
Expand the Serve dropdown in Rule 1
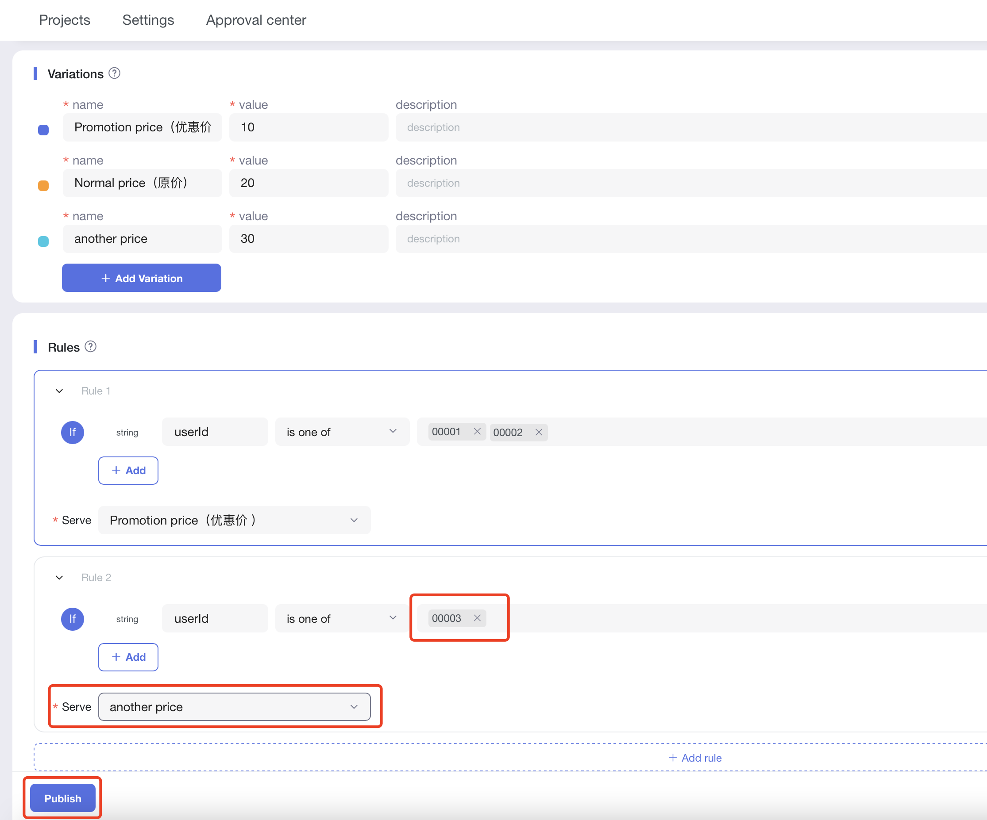pyautogui.click(x=232, y=520)
